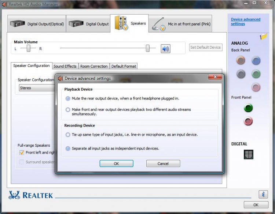The height and width of the screenshot is (214, 275).
Task: Click Set Default Device button
Action: click(206, 48)
